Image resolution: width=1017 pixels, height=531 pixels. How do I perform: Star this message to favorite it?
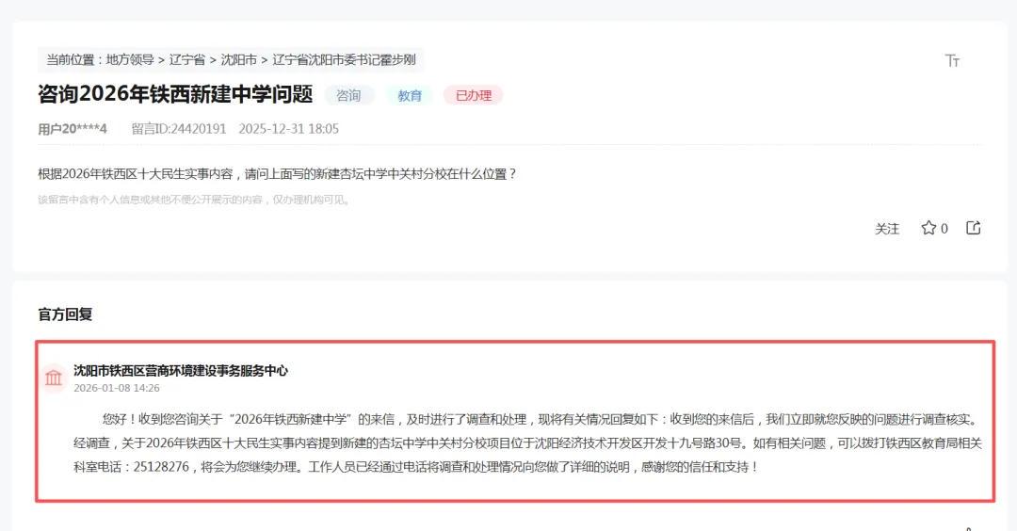point(928,228)
